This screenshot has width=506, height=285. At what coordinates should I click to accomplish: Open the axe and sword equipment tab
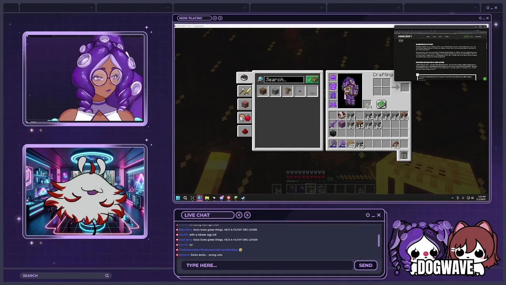[245, 91]
